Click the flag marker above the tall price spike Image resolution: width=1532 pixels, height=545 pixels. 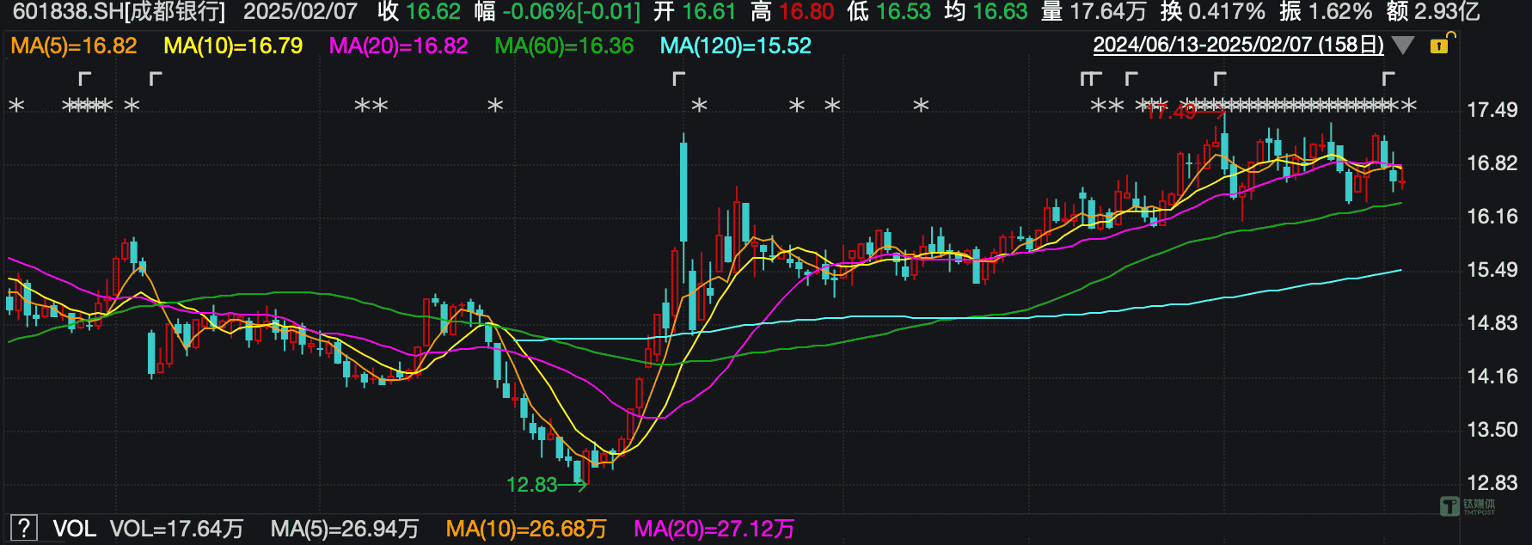point(678,79)
